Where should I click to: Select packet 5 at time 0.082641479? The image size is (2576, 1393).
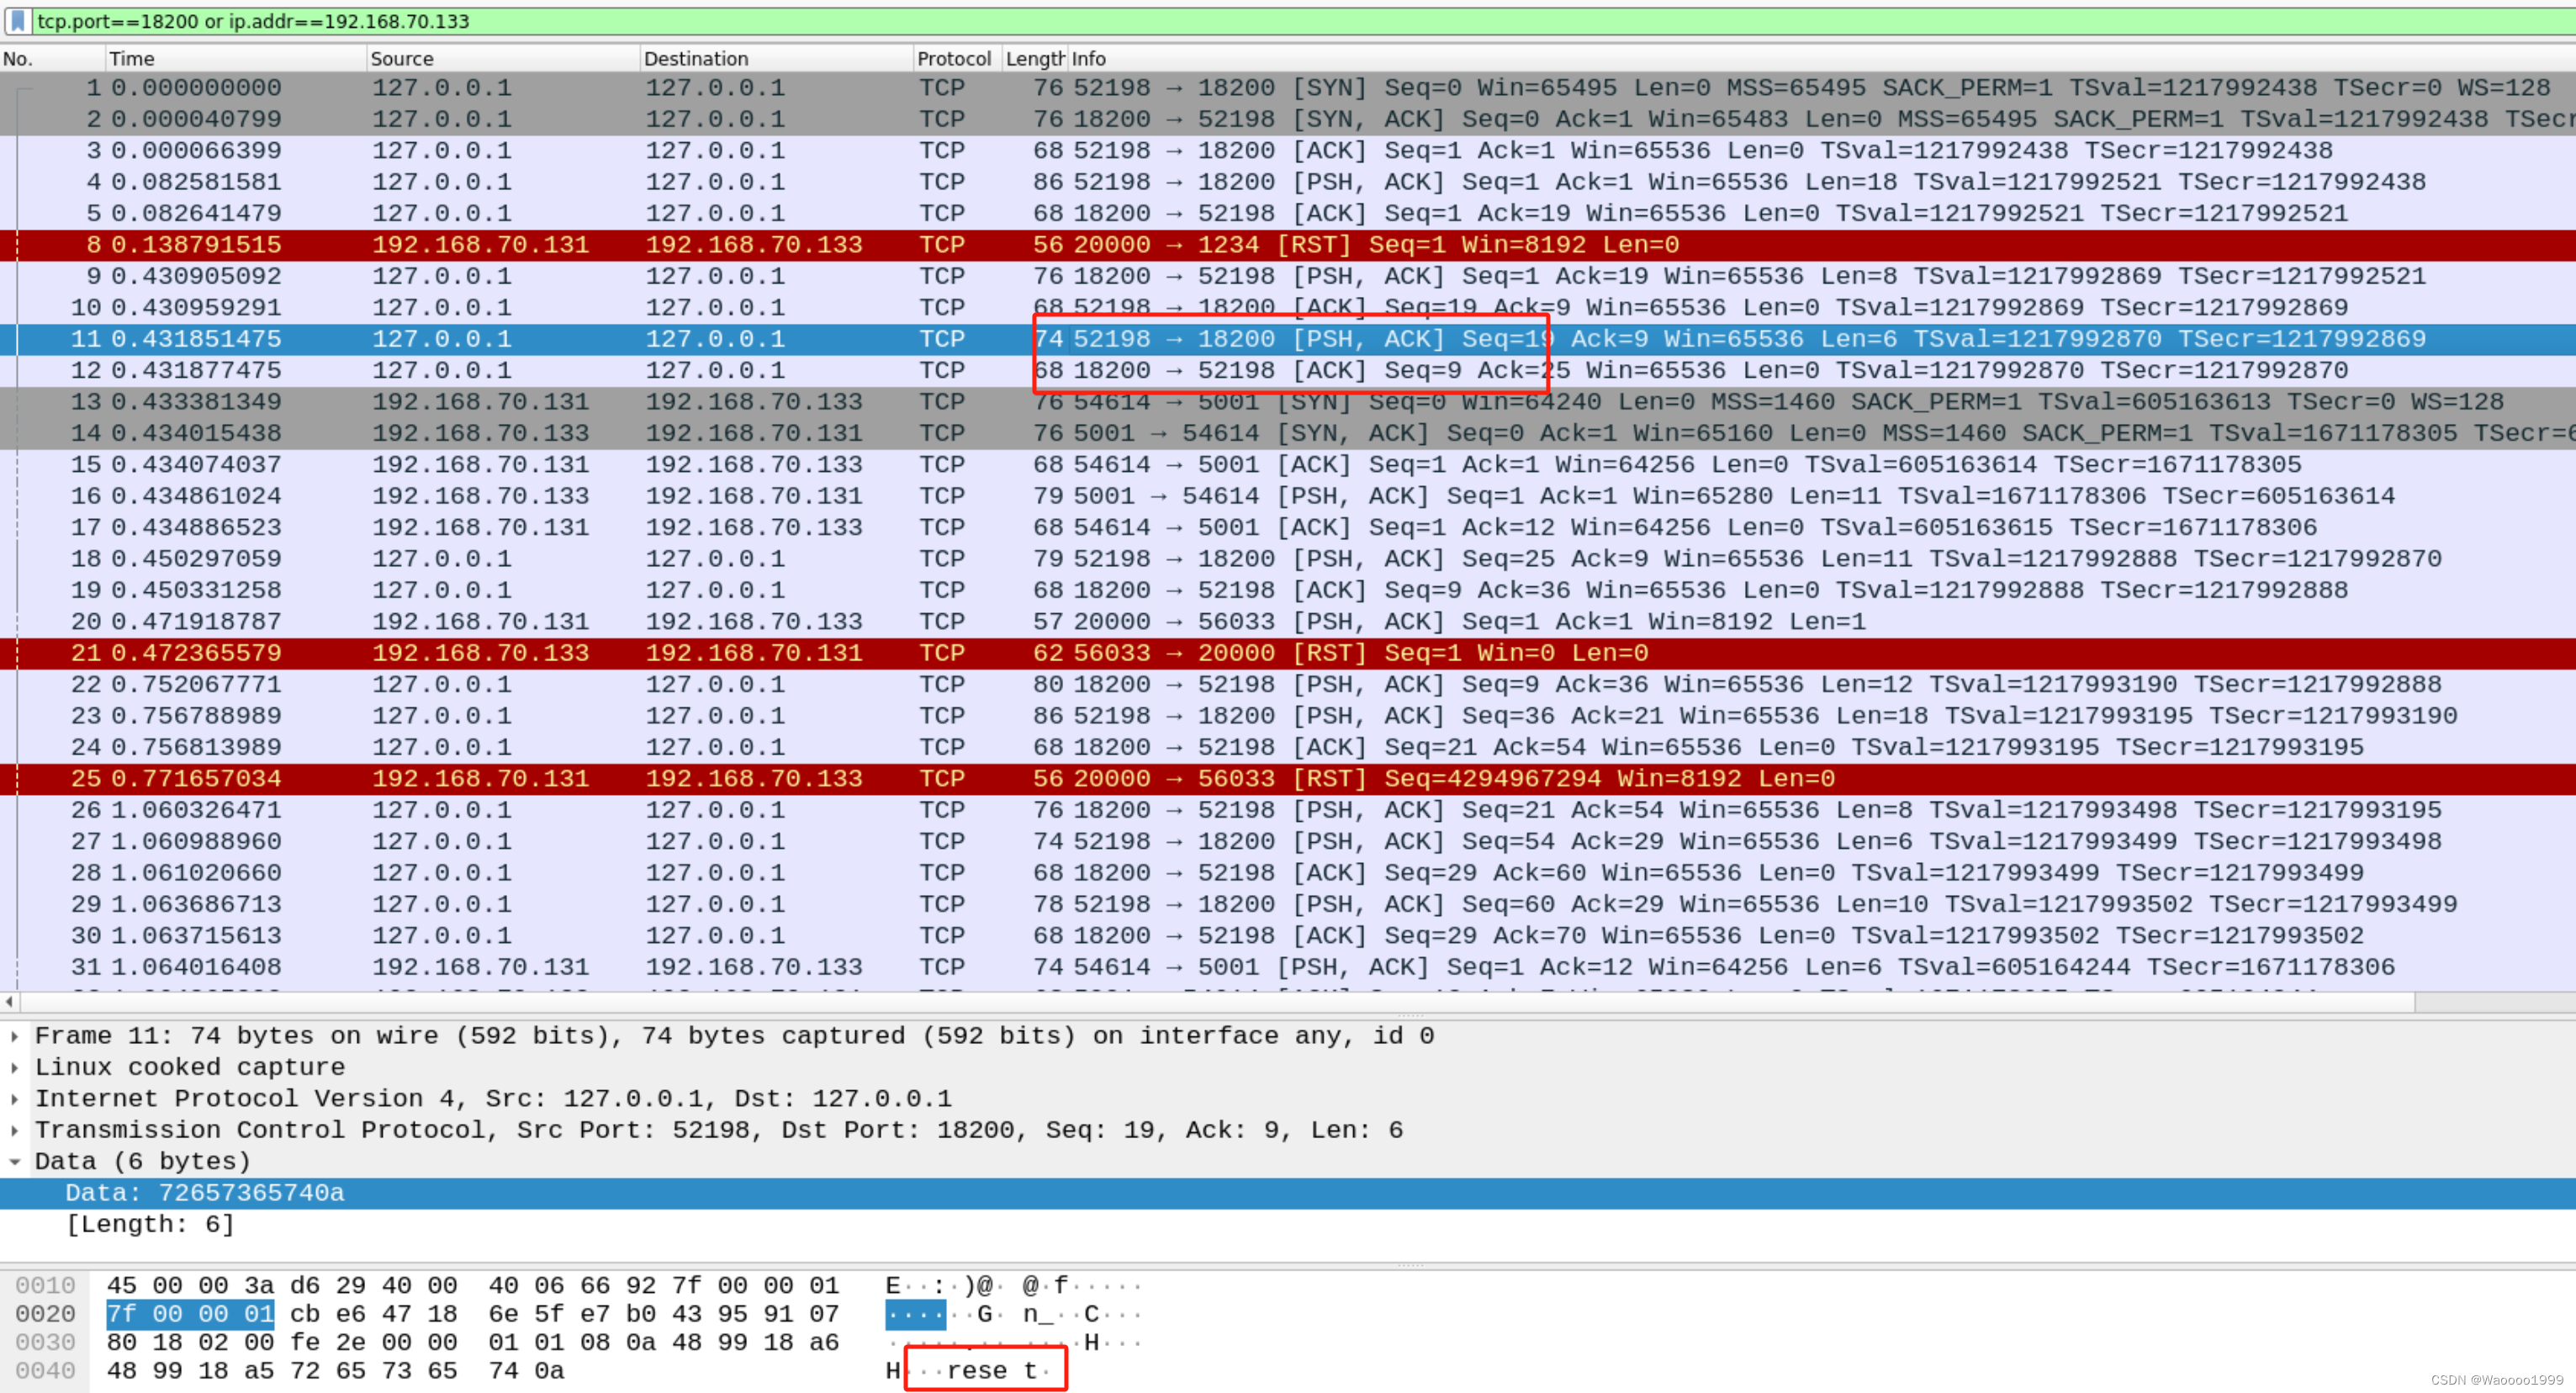click(1288, 213)
